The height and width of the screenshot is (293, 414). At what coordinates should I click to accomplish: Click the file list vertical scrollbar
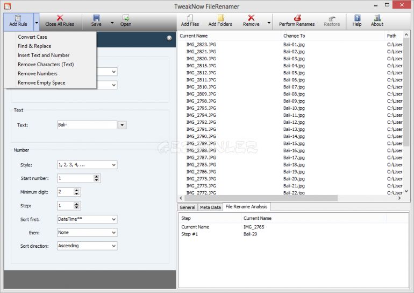406,92
